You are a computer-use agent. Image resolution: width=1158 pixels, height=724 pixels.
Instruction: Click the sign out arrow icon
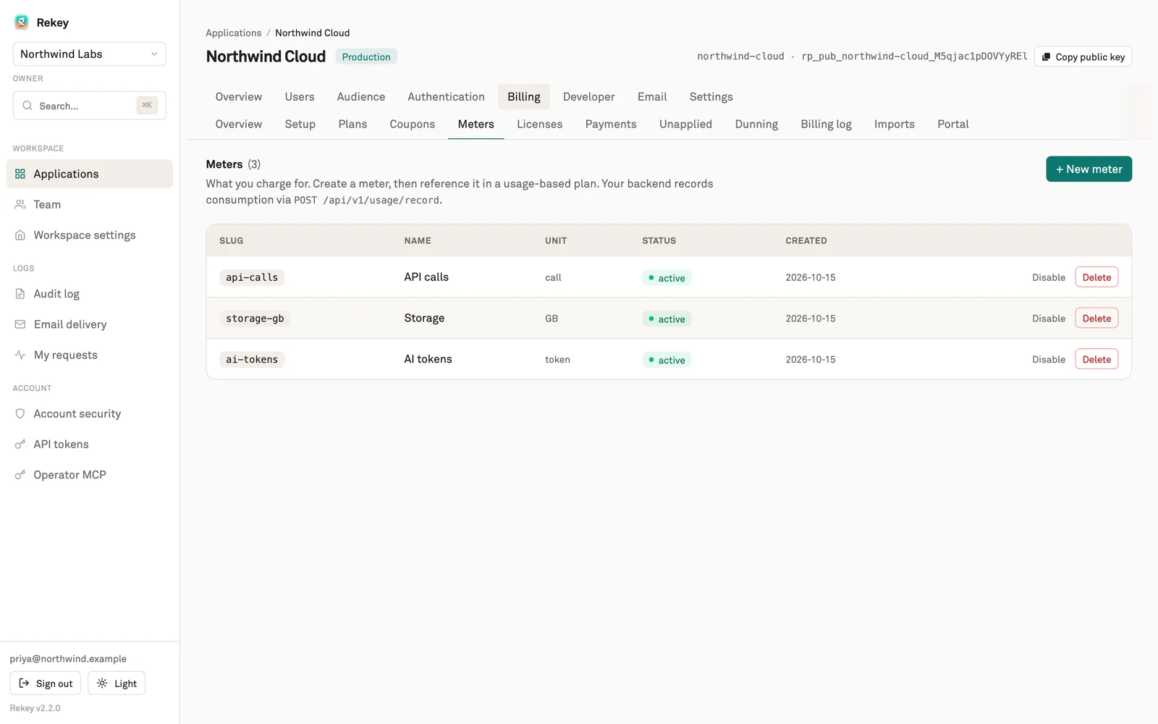[24, 683]
